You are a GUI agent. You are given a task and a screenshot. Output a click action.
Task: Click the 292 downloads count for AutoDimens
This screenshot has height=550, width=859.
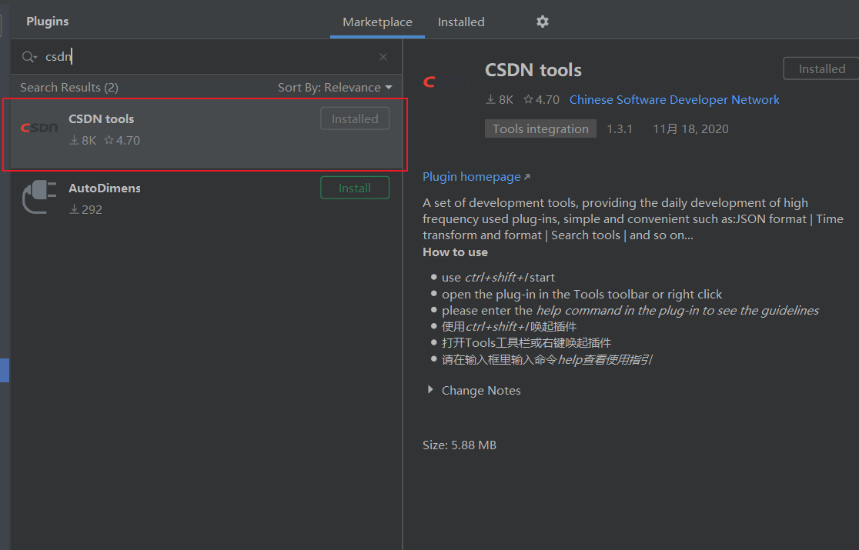click(x=86, y=209)
